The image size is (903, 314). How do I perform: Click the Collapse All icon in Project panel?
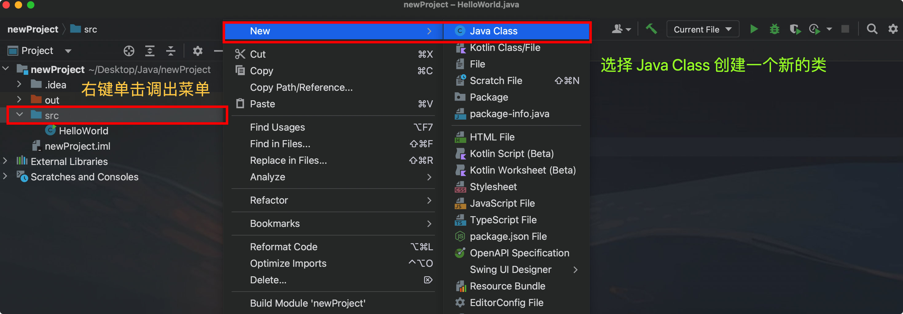click(x=171, y=51)
